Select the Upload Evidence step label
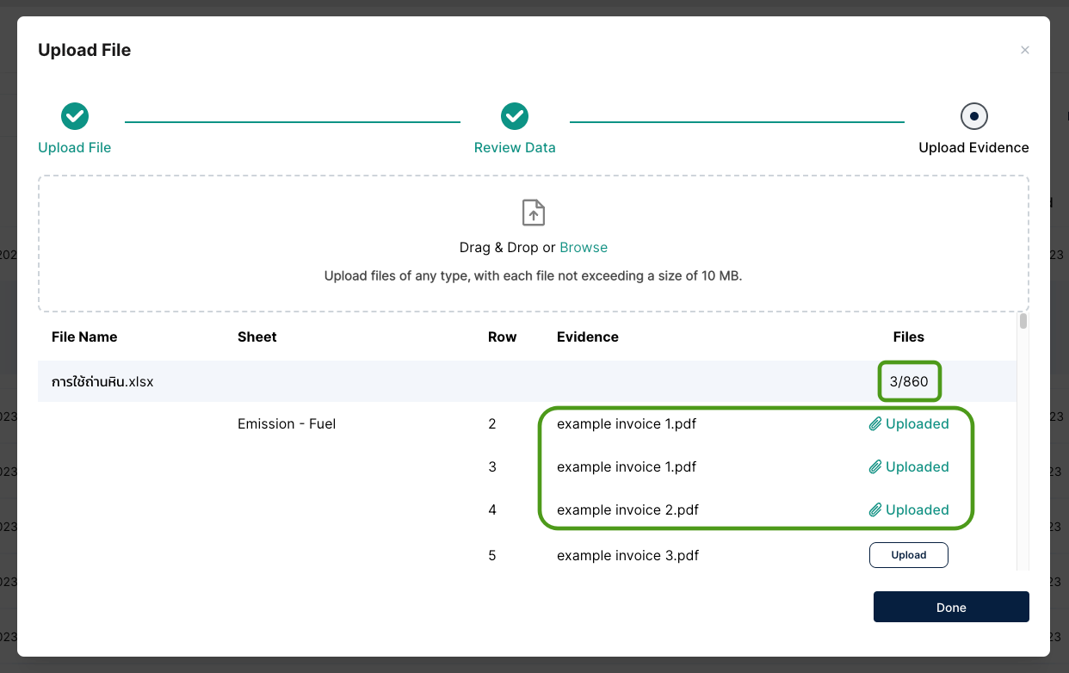1069x673 pixels. click(973, 148)
